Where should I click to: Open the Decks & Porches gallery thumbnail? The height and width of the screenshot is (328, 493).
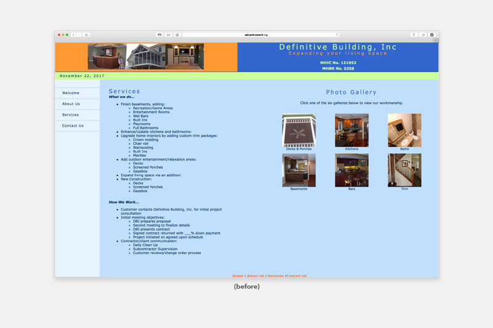pos(299,130)
